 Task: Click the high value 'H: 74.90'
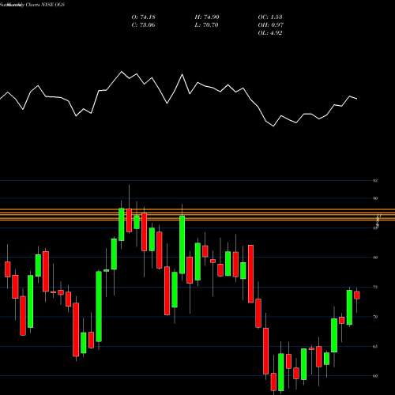pos(207,17)
